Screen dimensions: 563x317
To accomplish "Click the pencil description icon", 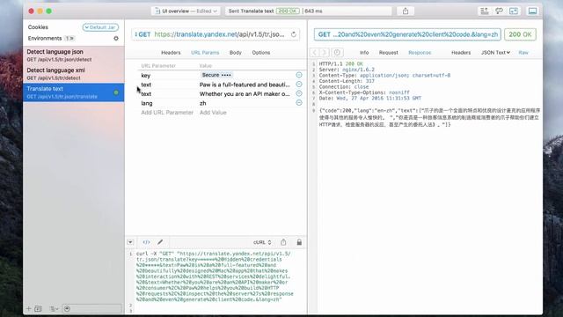I will (x=160, y=242).
